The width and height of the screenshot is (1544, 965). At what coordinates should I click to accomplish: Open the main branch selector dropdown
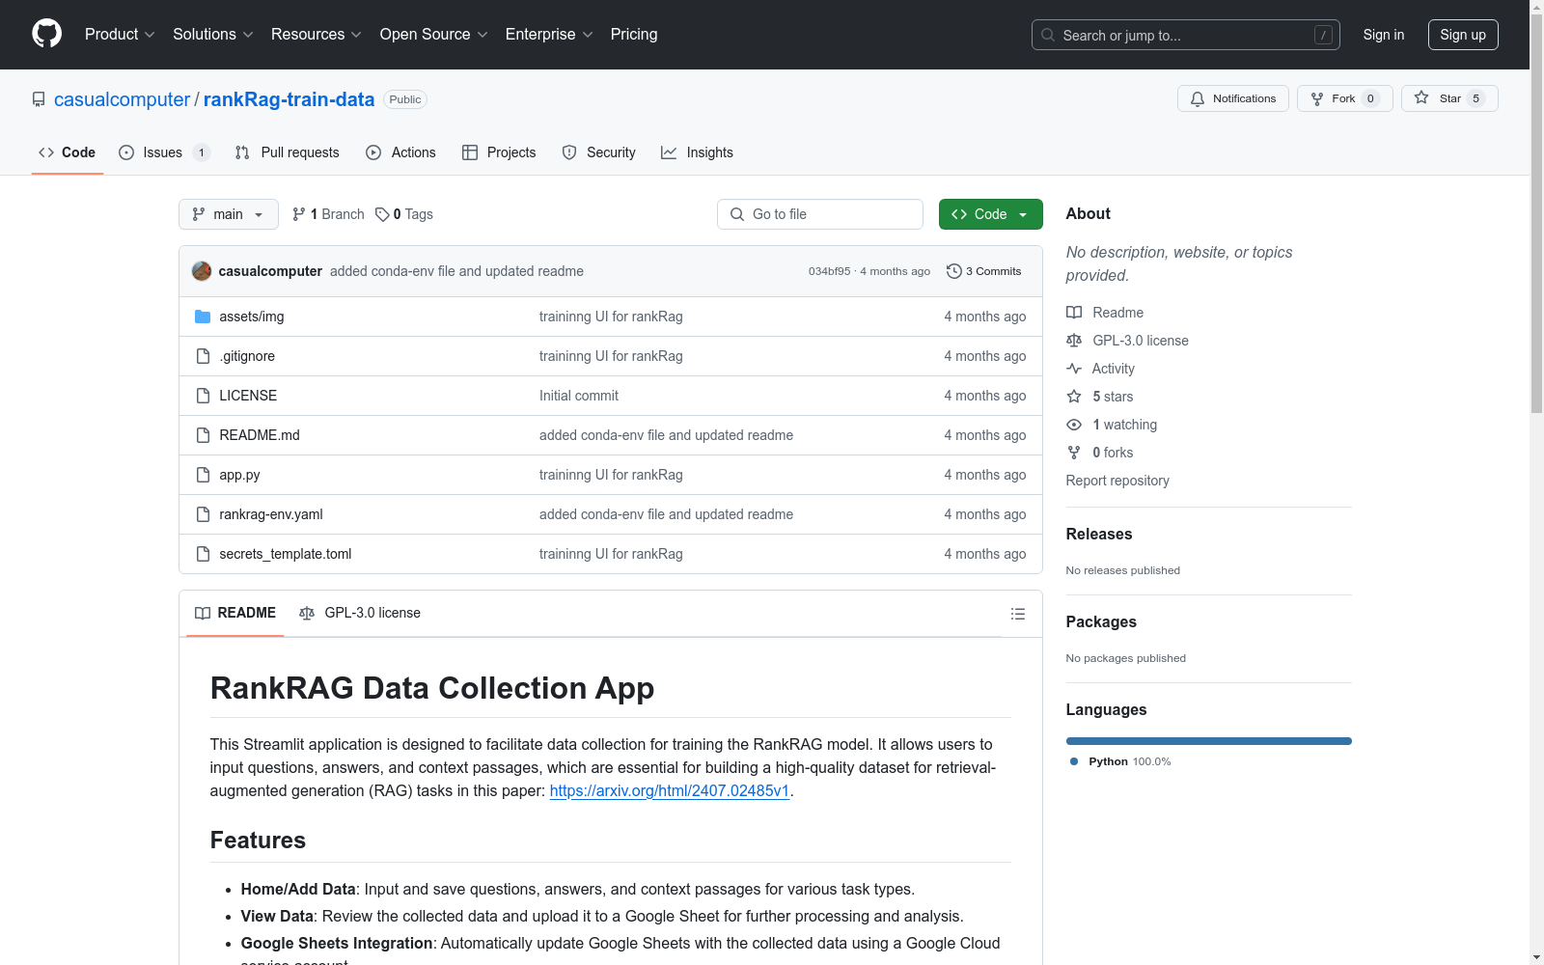pyautogui.click(x=229, y=214)
